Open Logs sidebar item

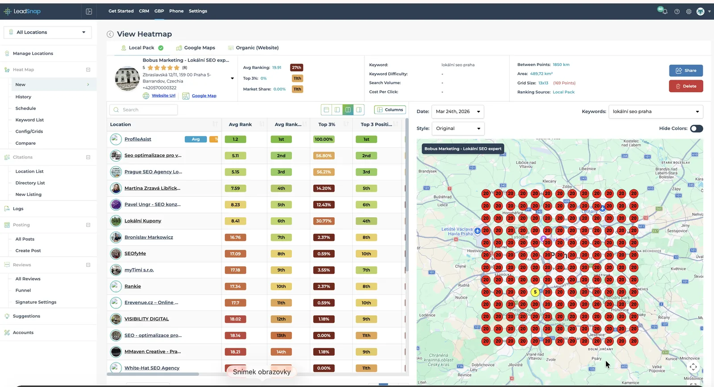pos(18,208)
